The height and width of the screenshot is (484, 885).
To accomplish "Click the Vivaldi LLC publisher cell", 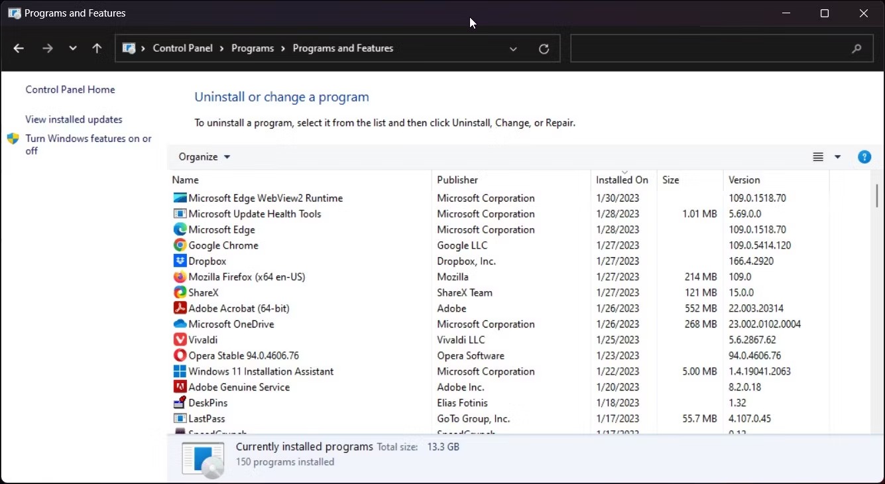I will 461,339.
